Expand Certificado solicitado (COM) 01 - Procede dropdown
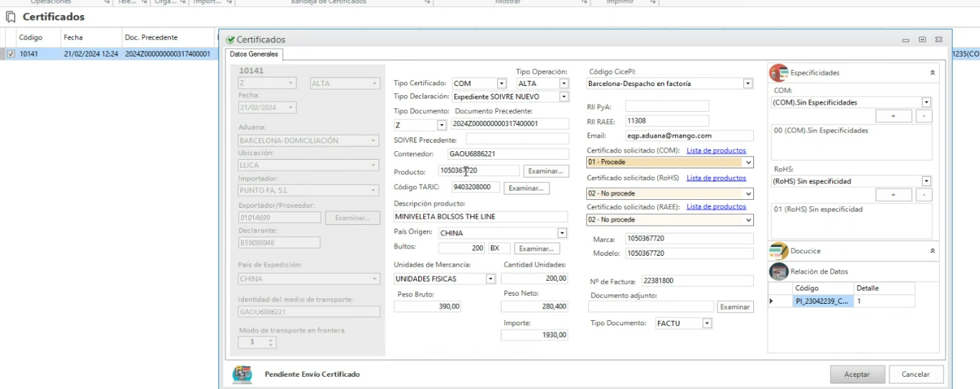The width and height of the screenshot is (980, 389). pyautogui.click(x=748, y=163)
